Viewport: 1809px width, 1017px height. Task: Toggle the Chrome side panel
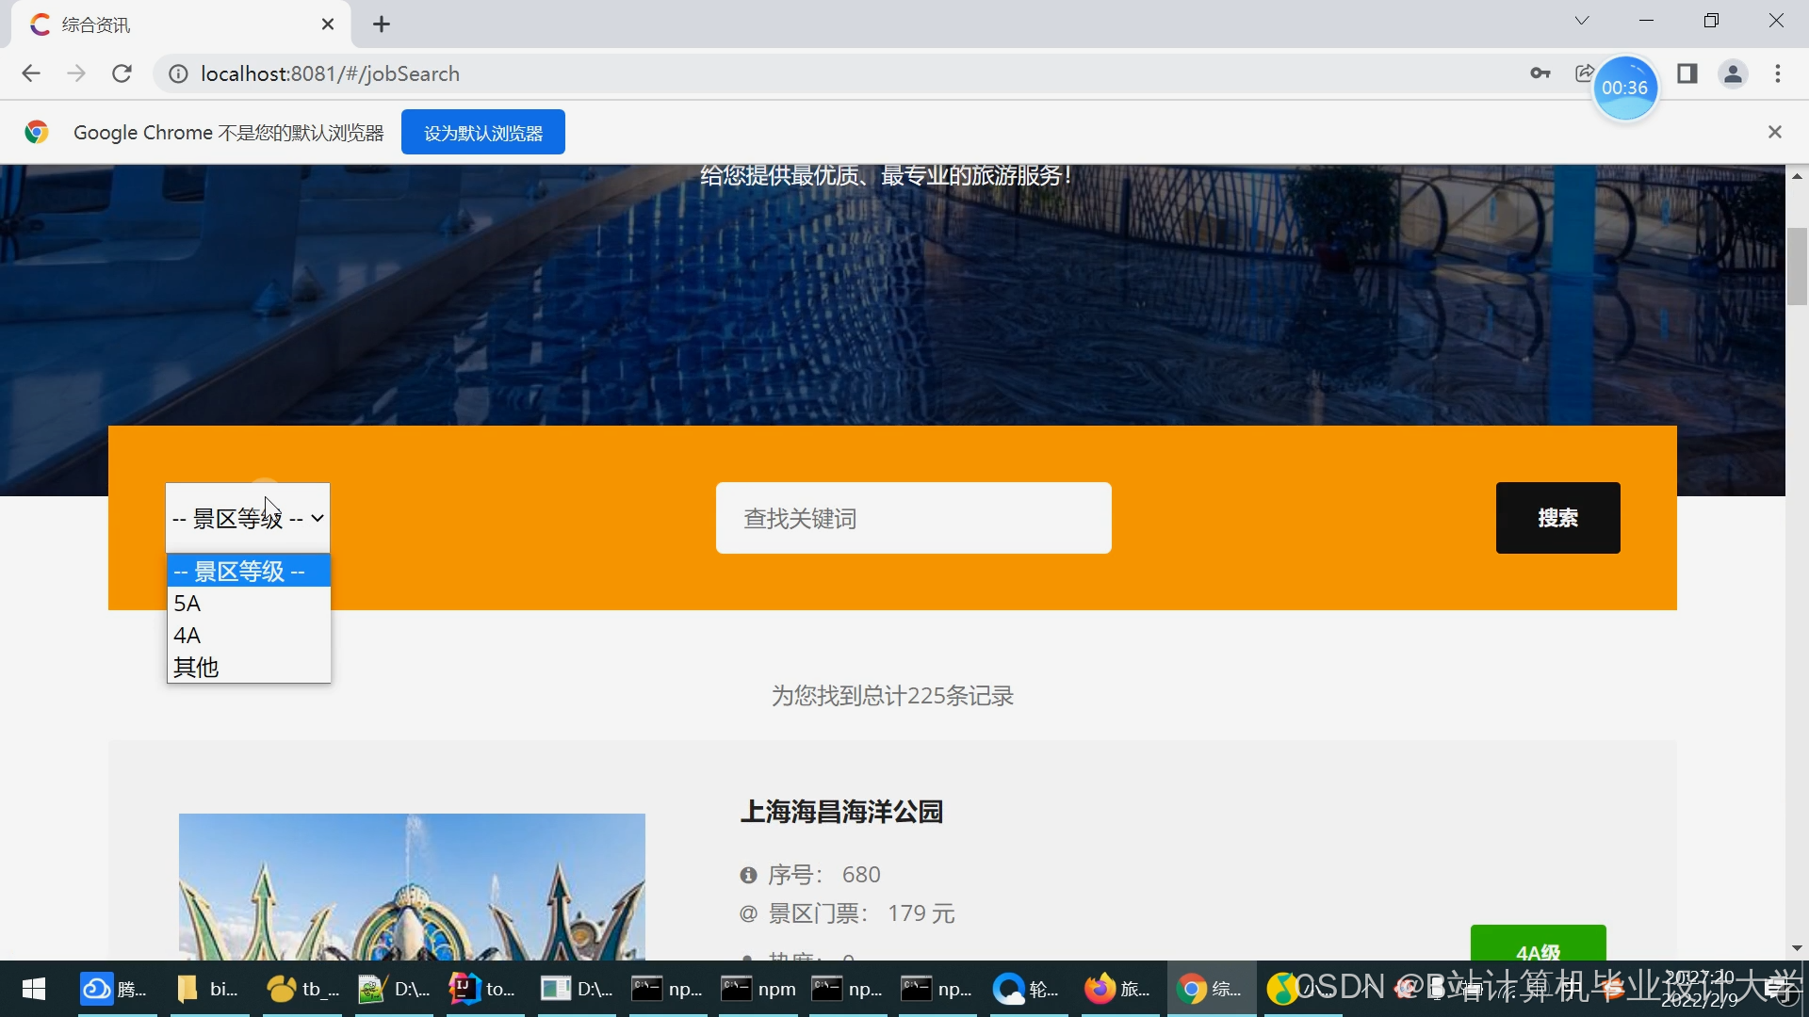click(x=1687, y=73)
